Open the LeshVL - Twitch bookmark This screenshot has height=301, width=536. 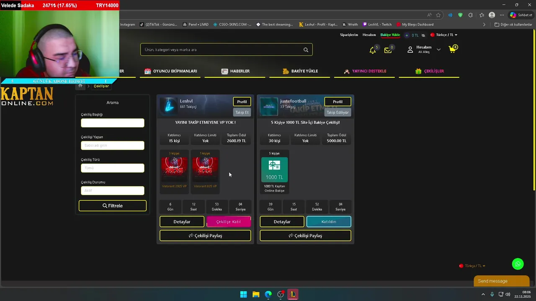coord(377,25)
